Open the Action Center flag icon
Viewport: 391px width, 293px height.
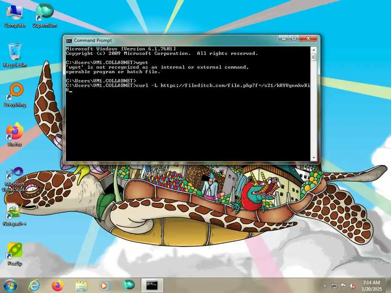tap(343, 286)
